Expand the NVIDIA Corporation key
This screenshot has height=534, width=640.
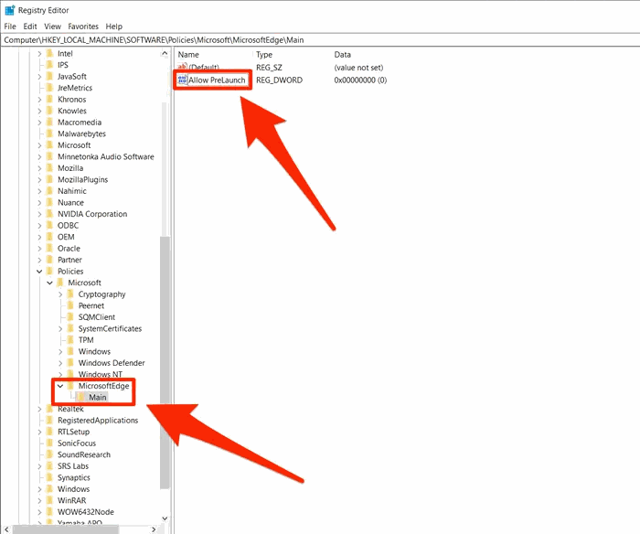click(39, 214)
